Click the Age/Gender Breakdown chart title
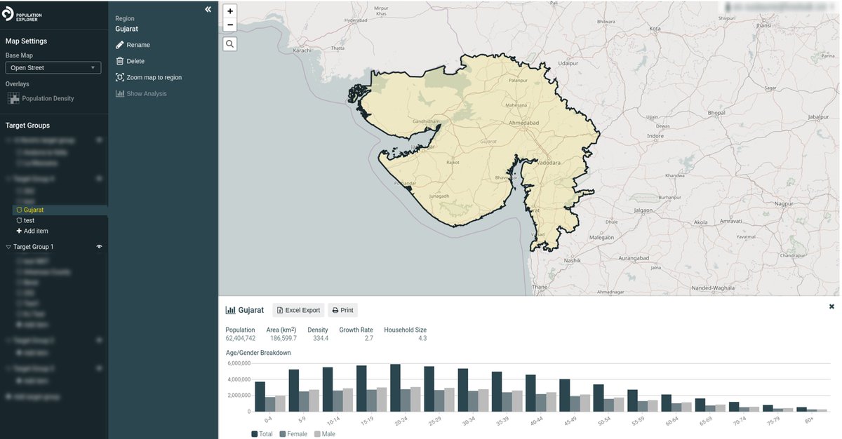842x439 pixels. [258, 353]
